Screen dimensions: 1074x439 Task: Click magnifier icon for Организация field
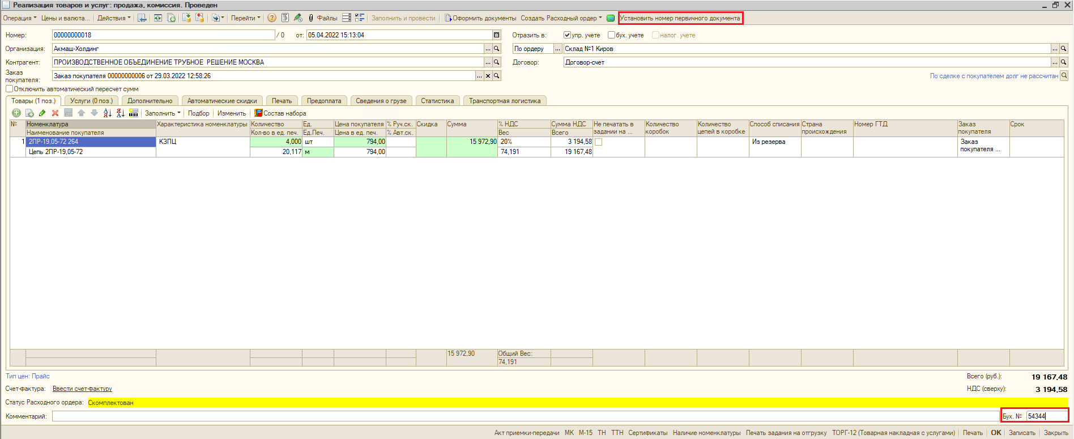497,49
